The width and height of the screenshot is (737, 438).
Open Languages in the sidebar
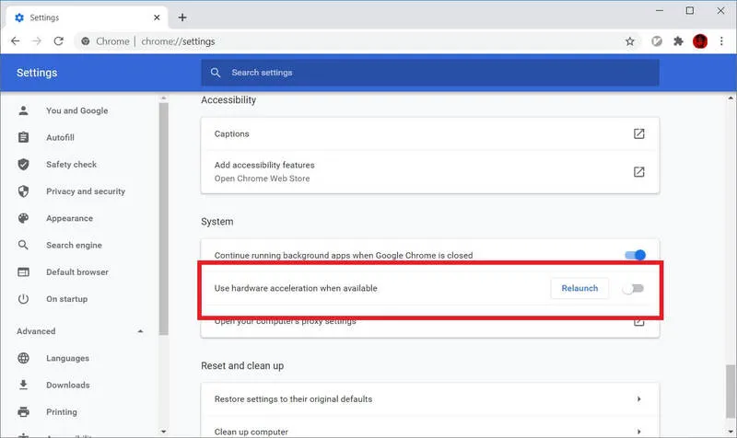click(67, 358)
